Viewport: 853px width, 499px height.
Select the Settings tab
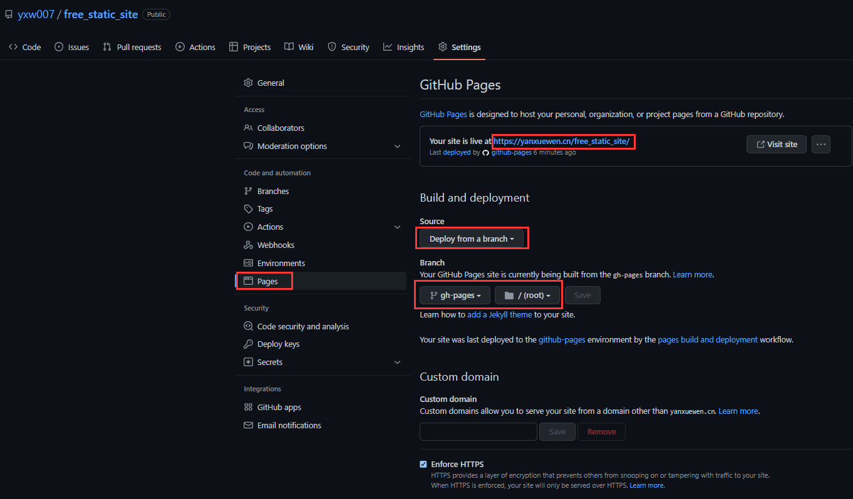pyautogui.click(x=460, y=47)
